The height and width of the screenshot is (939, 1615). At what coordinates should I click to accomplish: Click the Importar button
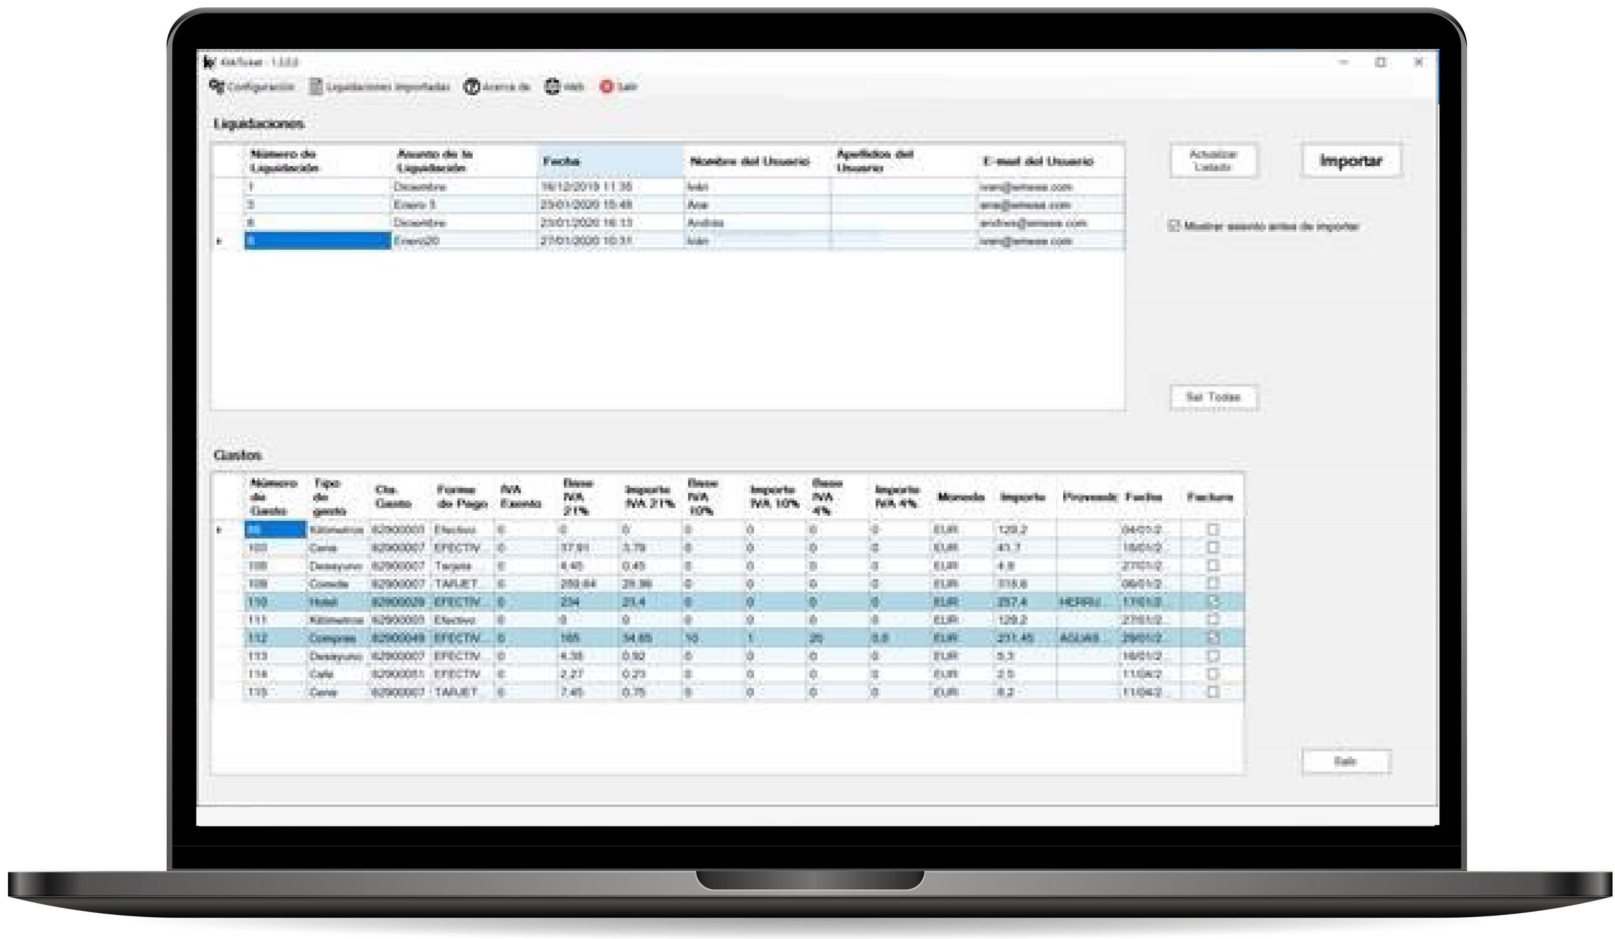pos(1351,160)
